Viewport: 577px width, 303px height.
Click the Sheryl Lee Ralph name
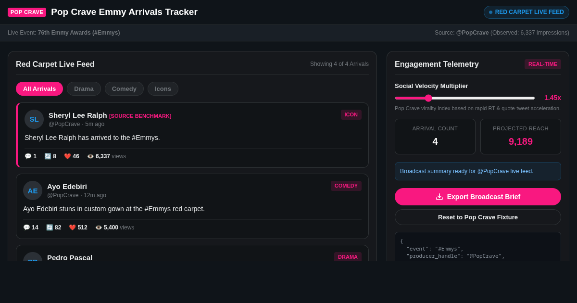point(78,115)
